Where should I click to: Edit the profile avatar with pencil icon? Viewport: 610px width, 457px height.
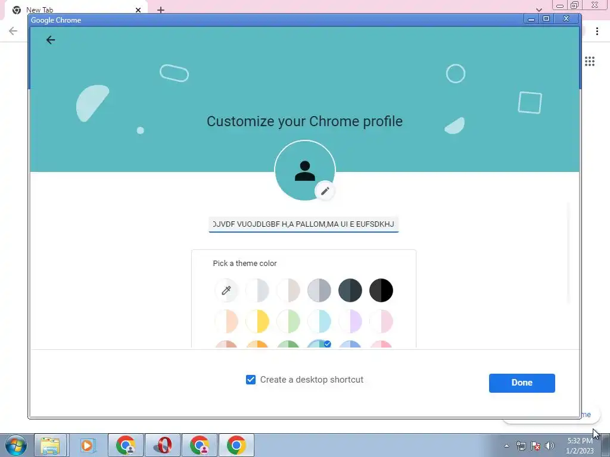pyautogui.click(x=325, y=191)
